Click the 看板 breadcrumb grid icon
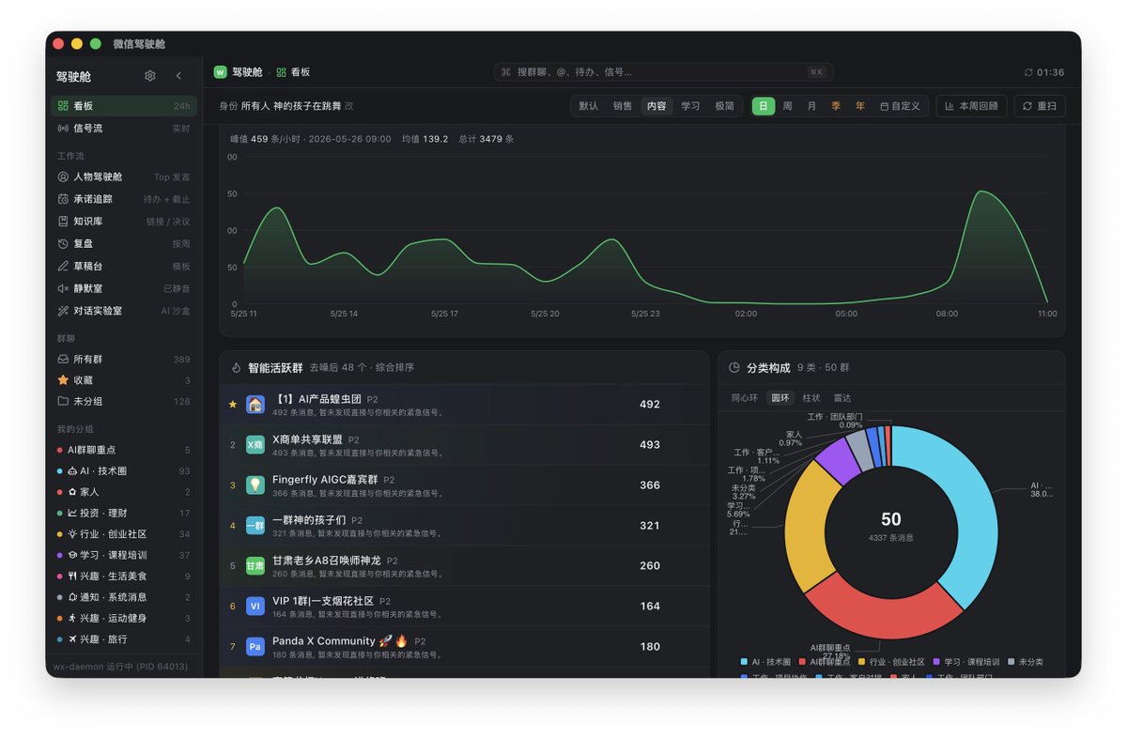 [x=281, y=72]
